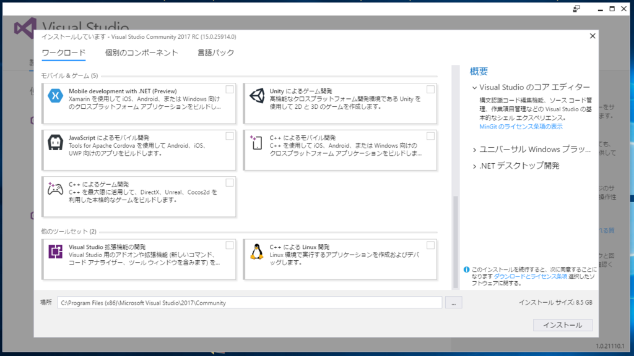
Task: Click the Apache Cordova JavaScript mobile icon
Action: 55,143
